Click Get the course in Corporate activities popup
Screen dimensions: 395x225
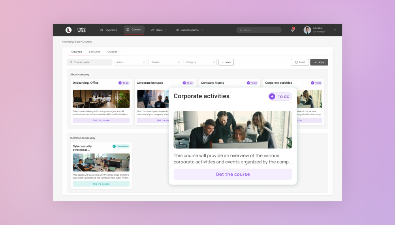[x=233, y=174]
